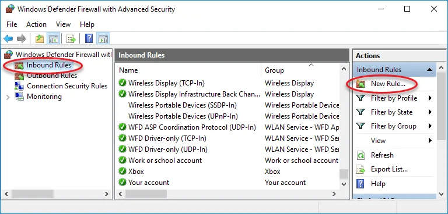Image resolution: width=448 pixels, height=214 pixels.
Task: Click the Actions pane scrollbar down arrow
Action: pyautogui.click(x=441, y=194)
